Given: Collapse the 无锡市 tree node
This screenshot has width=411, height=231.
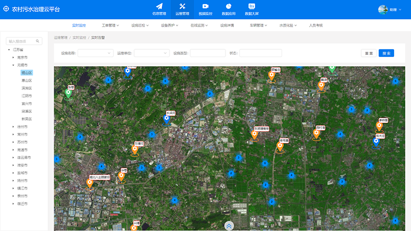Looking at the screenshot, I should point(13,65).
